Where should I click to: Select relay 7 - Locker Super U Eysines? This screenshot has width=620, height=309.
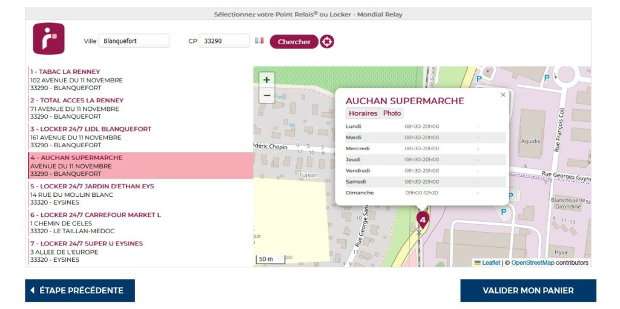coord(140,251)
